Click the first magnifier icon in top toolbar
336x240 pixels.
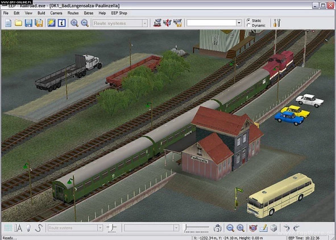(x=74, y=23)
